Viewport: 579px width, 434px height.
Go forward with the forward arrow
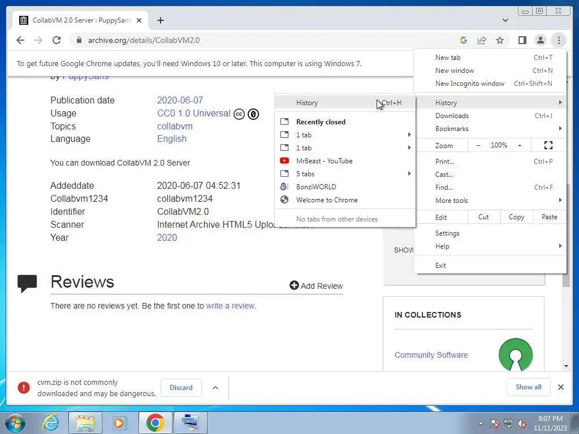38,40
